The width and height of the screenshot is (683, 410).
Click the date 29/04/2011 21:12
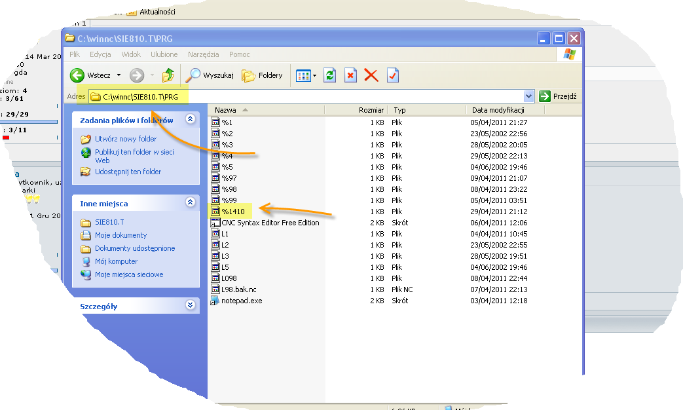click(x=499, y=212)
